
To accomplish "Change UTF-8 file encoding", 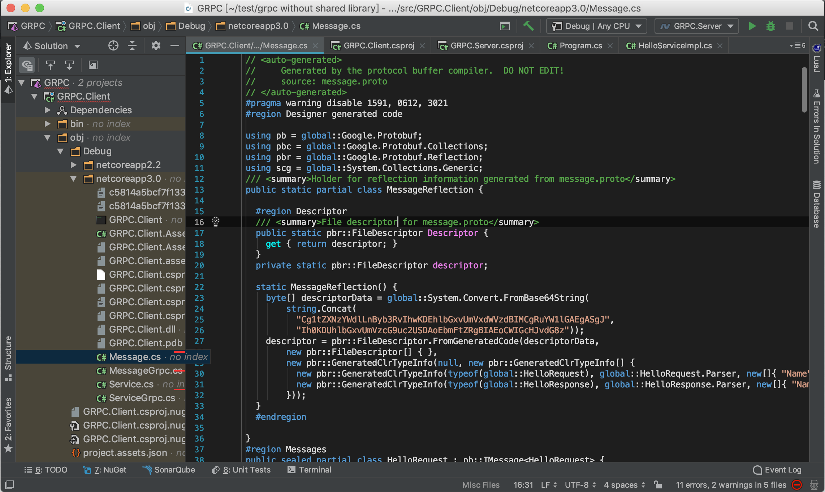I will click(580, 485).
